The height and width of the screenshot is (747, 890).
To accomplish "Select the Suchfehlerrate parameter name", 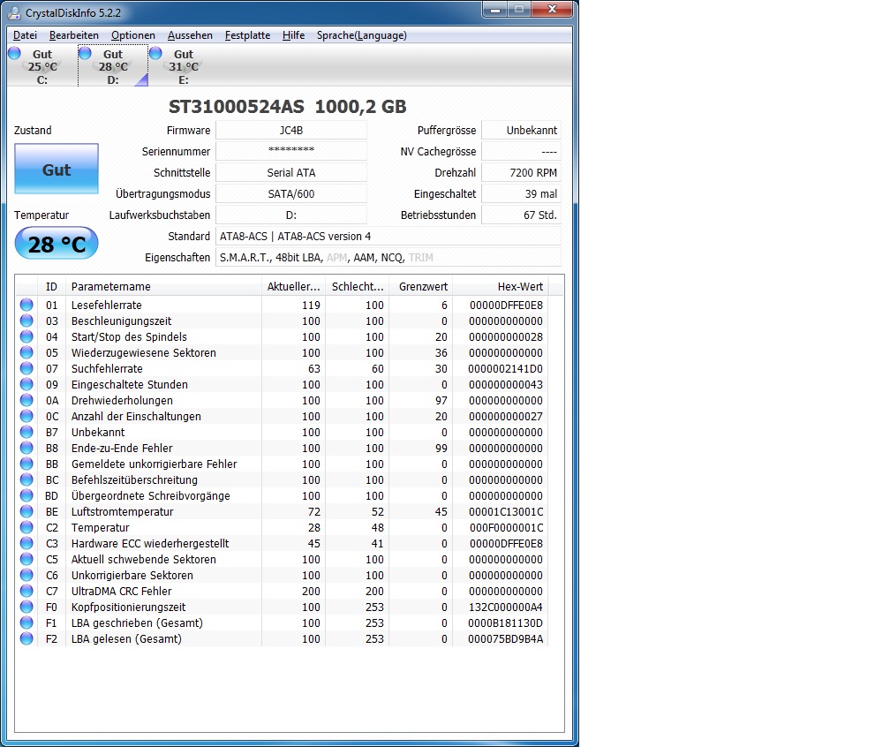I will point(107,368).
